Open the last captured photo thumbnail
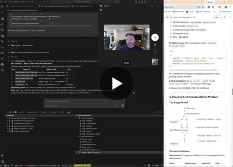This screenshot has width=233, height=167. pos(155,62)
